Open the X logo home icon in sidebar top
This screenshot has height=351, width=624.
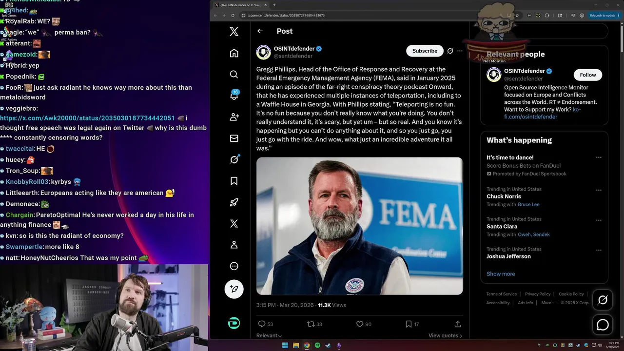tap(234, 32)
